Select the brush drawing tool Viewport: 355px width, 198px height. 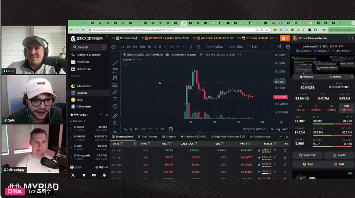[x=115, y=92]
